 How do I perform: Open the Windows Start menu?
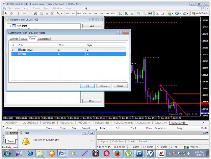7,154
